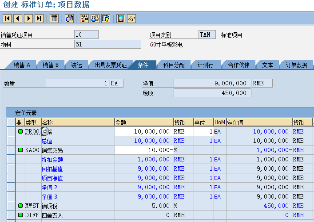
Task: Click the 折扣金额 subtotal name
Action: pyautogui.click(x=52, y=159)
